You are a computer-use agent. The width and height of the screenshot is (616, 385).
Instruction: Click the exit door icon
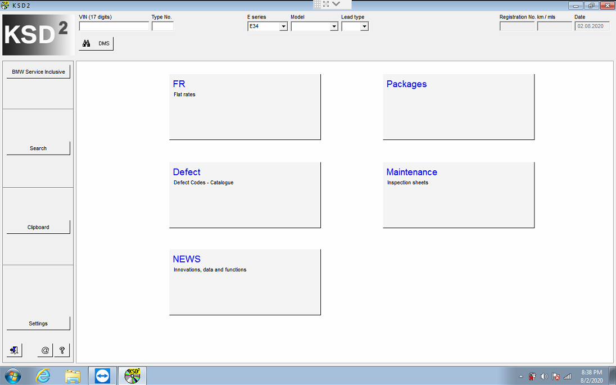tap(14, 350)
